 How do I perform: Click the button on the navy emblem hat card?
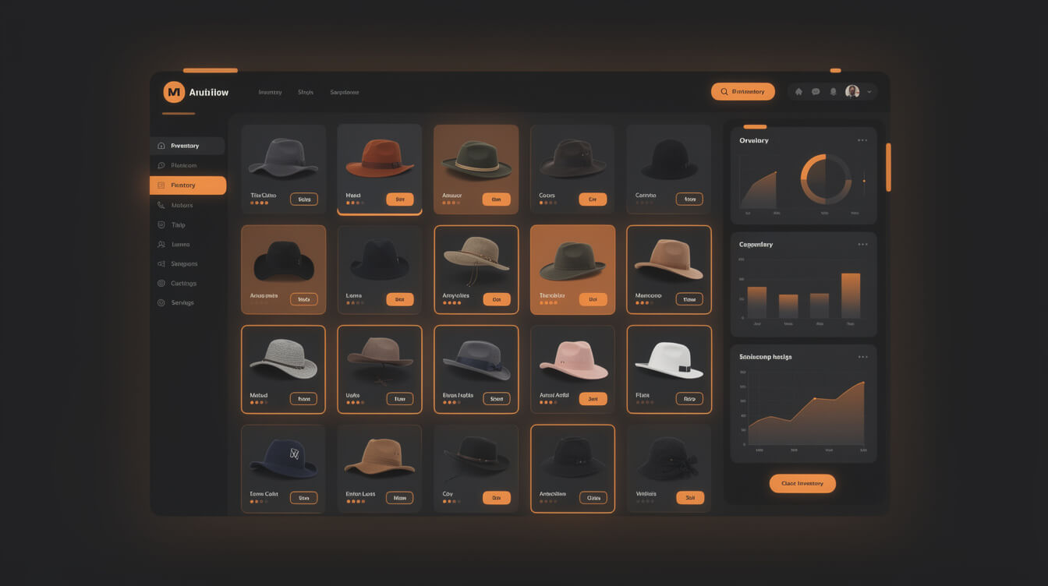click(303, 497)
